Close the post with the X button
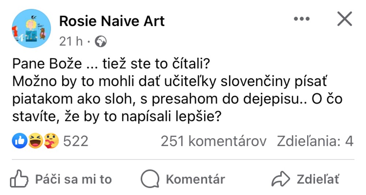 tap(344, 19)
